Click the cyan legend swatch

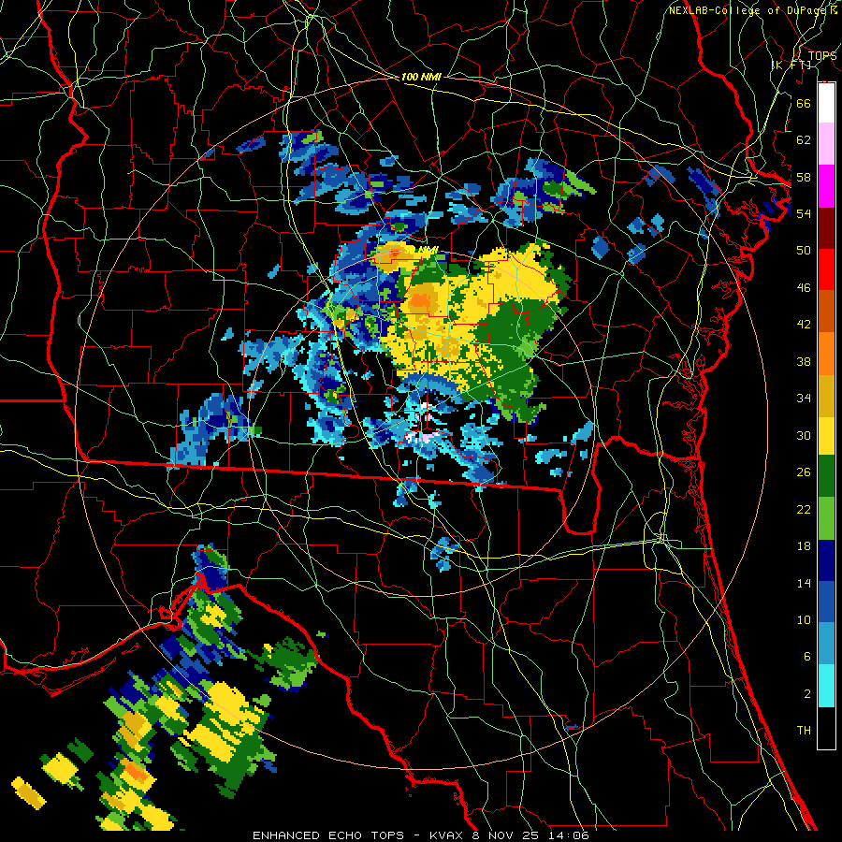click(x=826, y=686)
